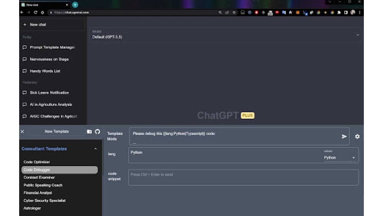This screenshot has width=383, height=216.
Task: Select the Public Speaking Coach template
Action: point(43,185)
